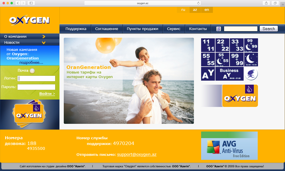
Task: Select the 55+55 night moon tile
Action: pyautogui.click(x=222, y=59)
